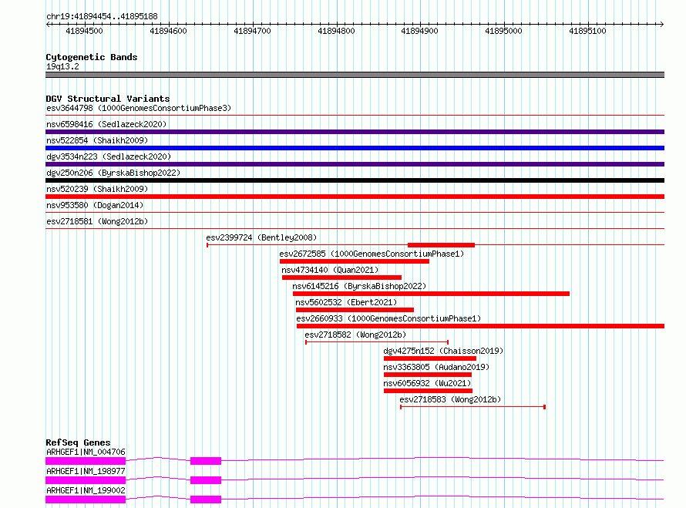
Task: Open the nsv5602532 (Ebert2021) red bar
Action: [x=355, y=310]
